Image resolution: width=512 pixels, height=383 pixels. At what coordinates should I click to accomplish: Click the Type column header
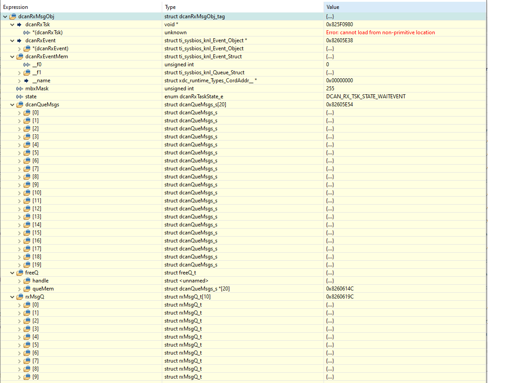tap(243, 7)
